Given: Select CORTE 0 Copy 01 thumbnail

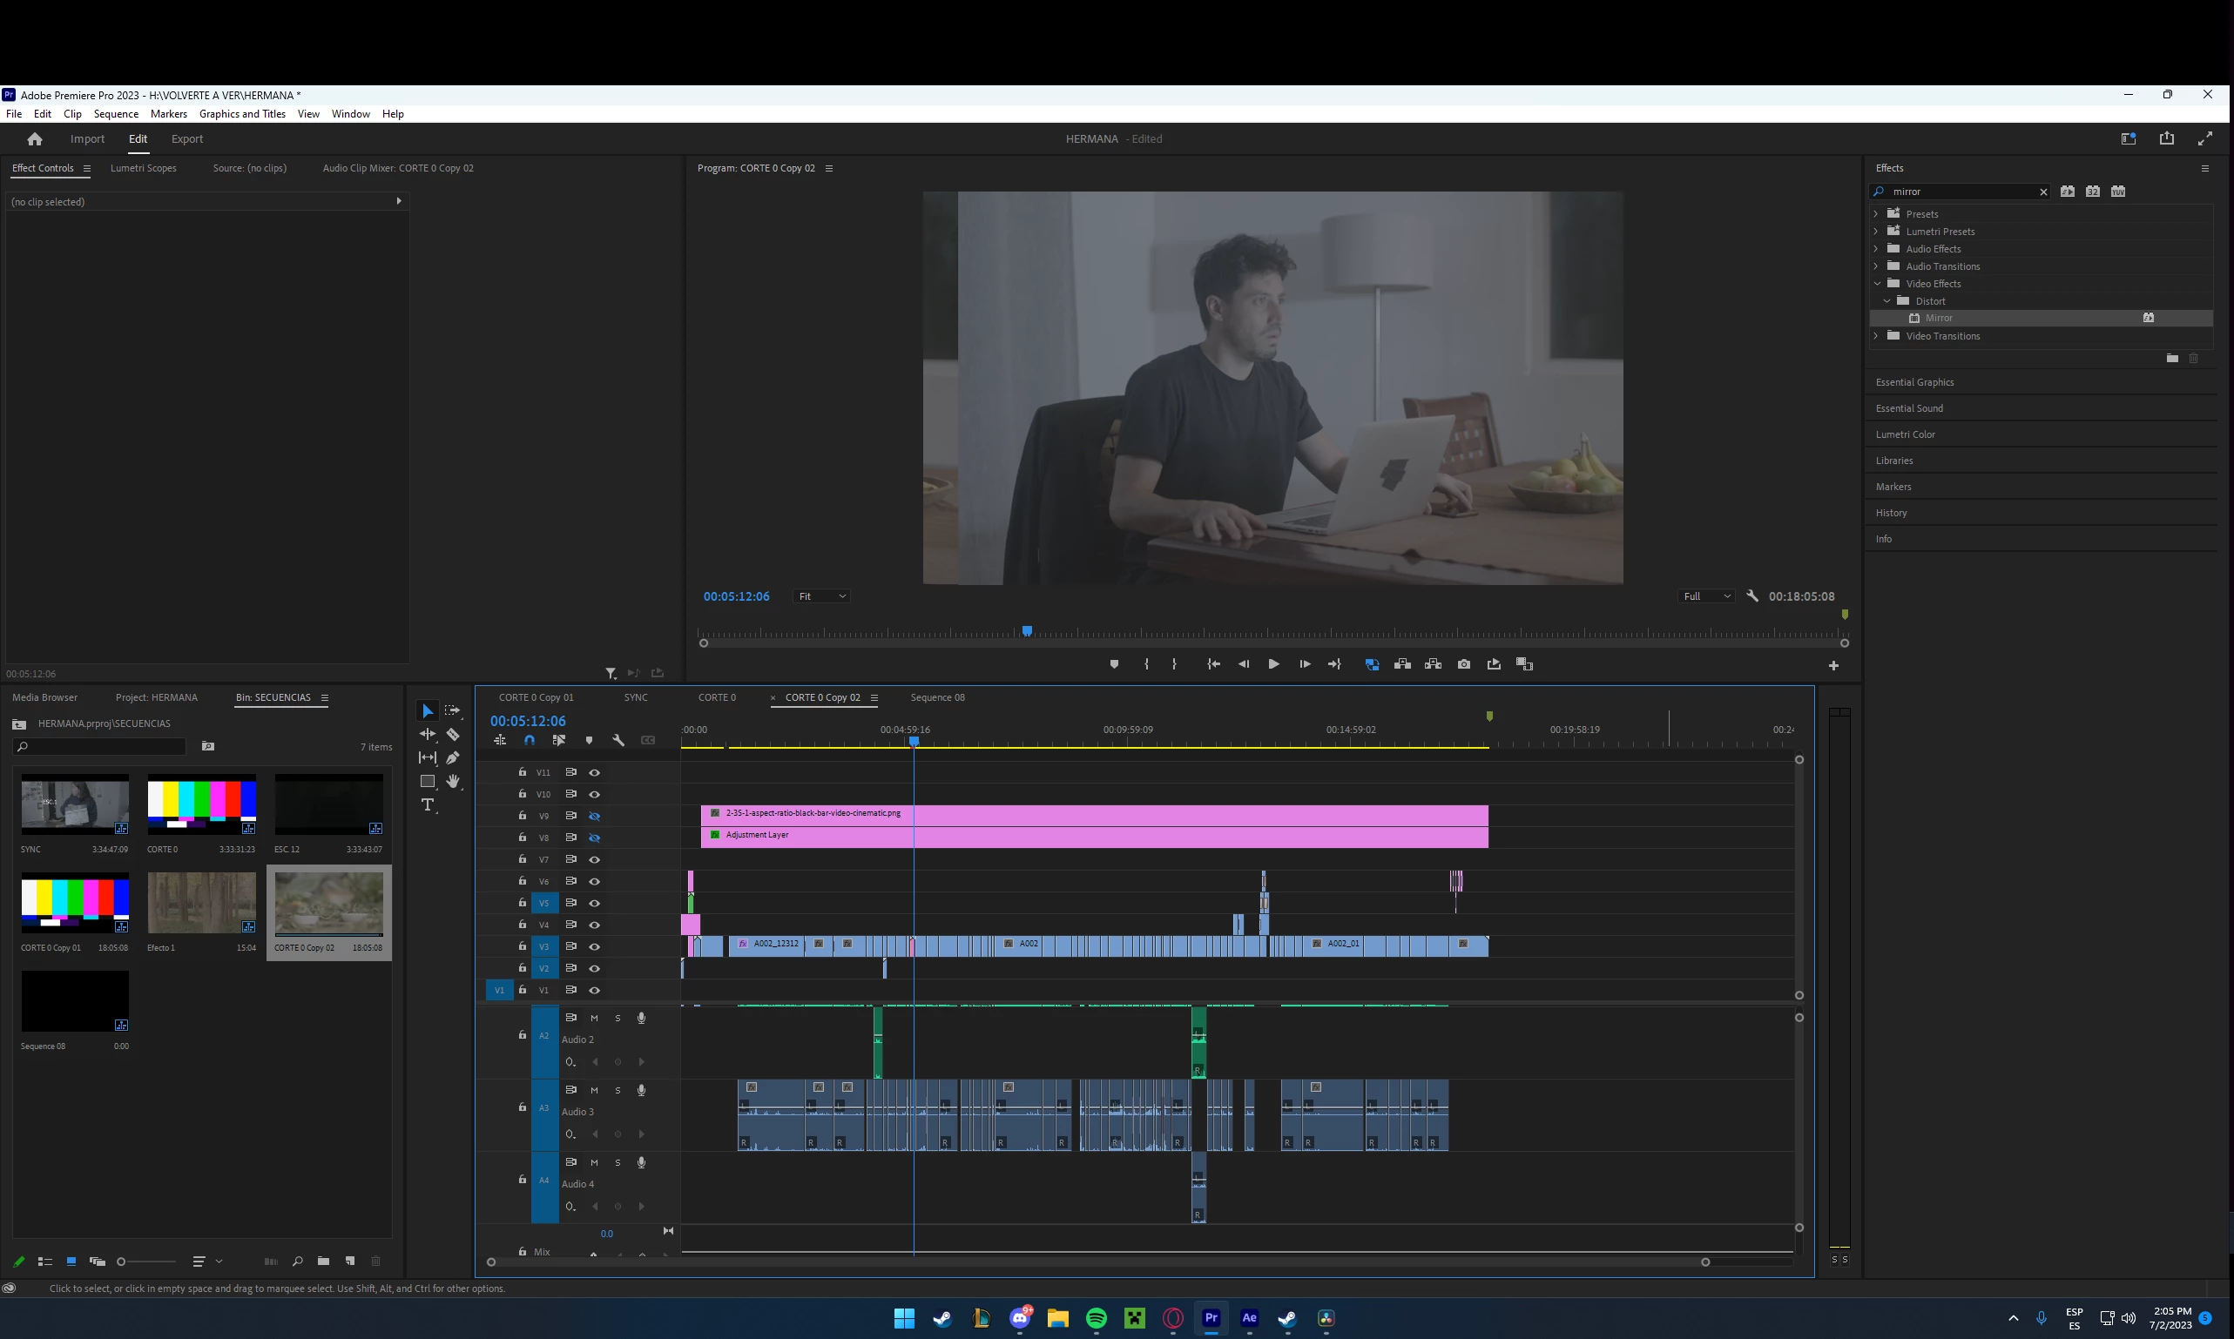Looking at the screenshot, I should click(x=75, y=902).
